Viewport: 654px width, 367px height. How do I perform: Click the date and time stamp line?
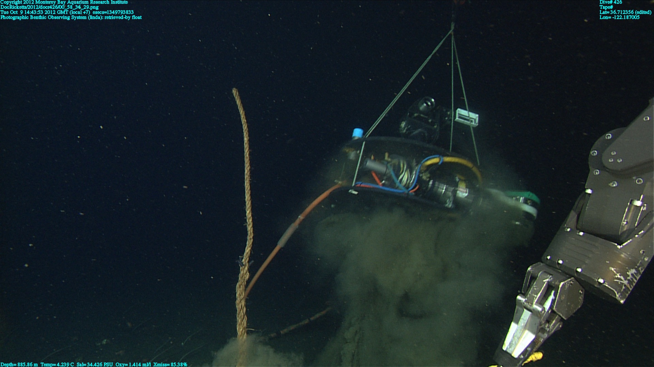point(67,12)
